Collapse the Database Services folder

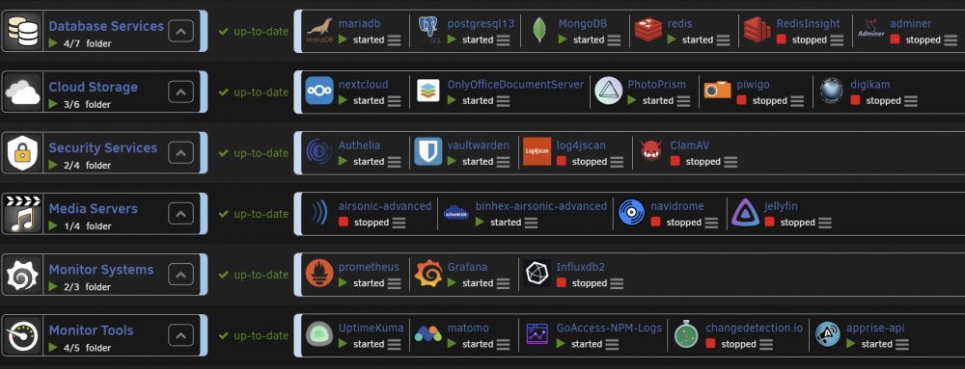point(181,31)
